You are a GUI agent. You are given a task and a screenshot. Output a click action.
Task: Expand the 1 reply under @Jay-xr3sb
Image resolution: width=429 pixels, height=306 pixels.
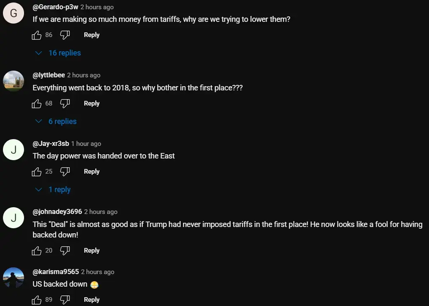pos(54,190)
